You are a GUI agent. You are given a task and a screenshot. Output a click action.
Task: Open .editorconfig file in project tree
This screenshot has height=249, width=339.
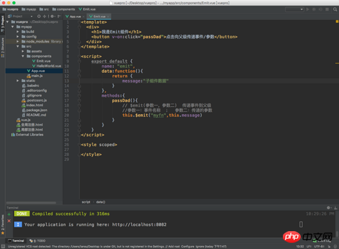point(34,91)
